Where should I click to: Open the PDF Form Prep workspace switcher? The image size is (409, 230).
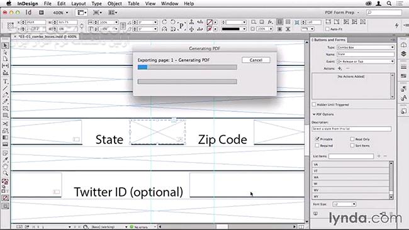click(x=342, y=13)
